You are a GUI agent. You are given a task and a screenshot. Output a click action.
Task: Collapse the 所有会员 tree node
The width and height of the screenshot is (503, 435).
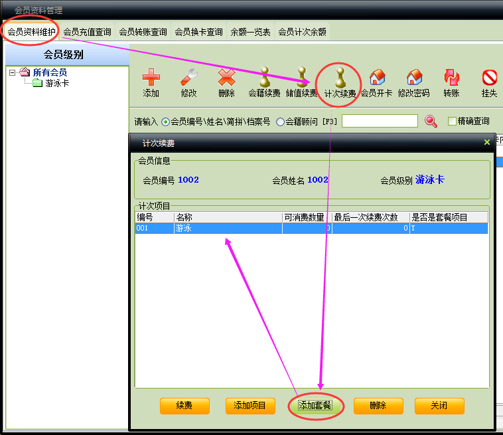point(12,72)
